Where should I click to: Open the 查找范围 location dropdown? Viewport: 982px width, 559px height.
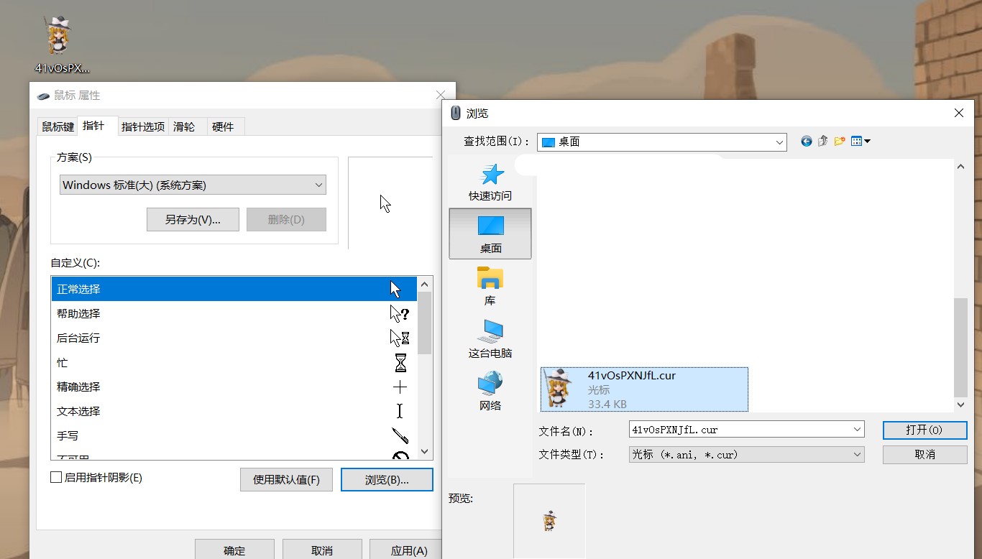pyautogui.click(x=779, y=142)
